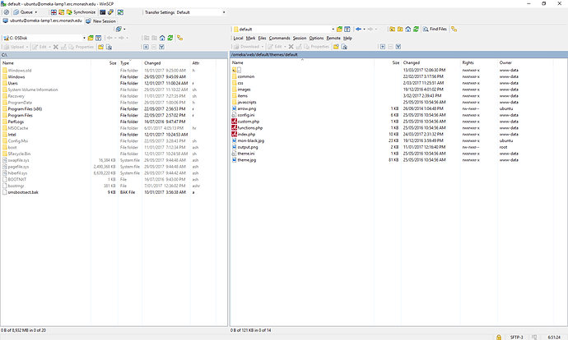Image resolution: width=568 pixels, height=340 pixels.
Task: Sort remote panel by Rights column
Action: click(478, 62)
